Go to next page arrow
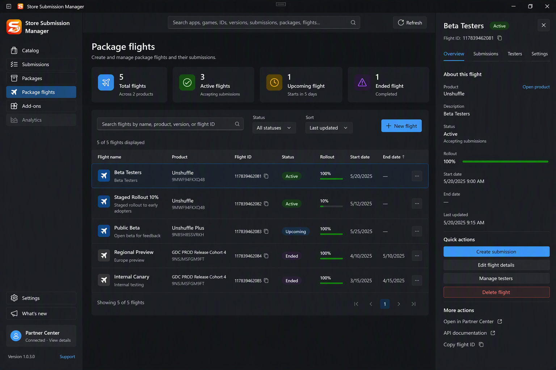 point(399,304)
